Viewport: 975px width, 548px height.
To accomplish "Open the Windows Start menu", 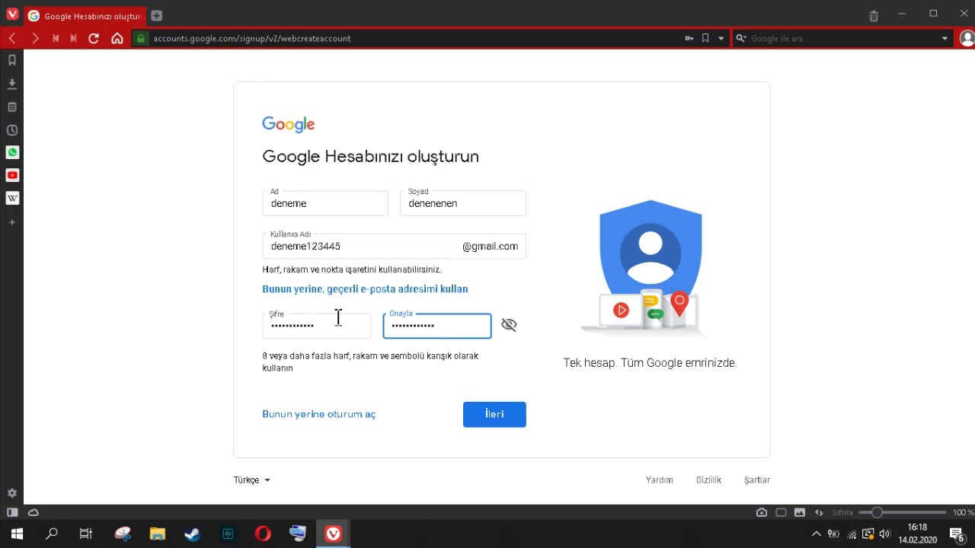I will (x=17, y=534).
